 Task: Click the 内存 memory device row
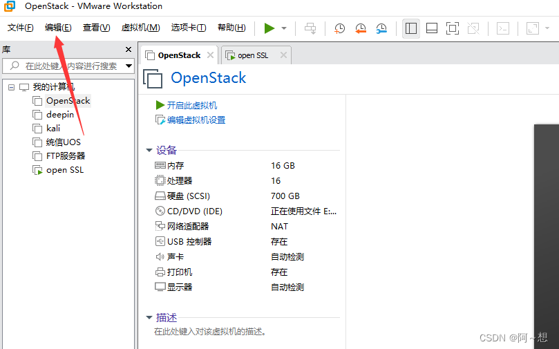(246, 166)
